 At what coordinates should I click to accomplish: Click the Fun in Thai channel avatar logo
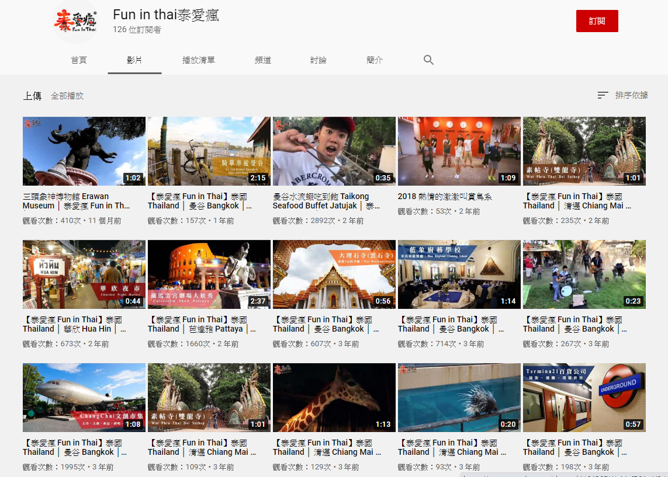(75, 22)
